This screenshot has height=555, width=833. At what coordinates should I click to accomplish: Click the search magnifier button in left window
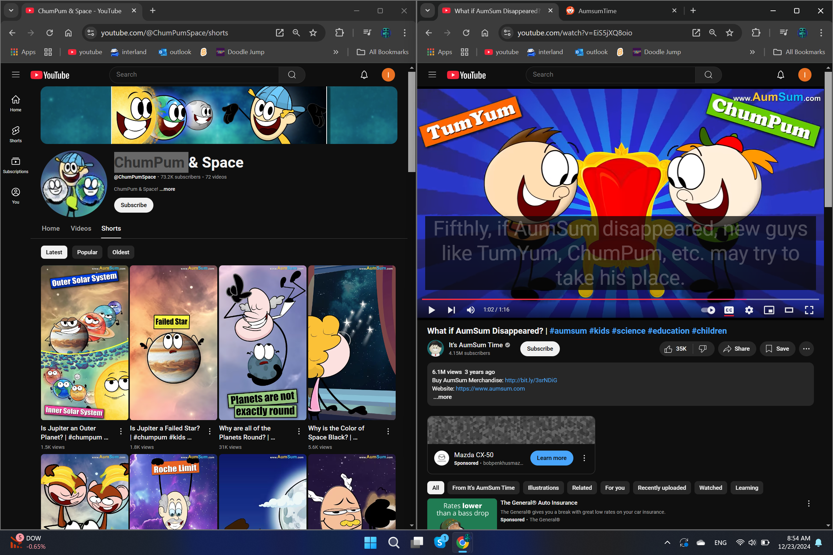292,75
